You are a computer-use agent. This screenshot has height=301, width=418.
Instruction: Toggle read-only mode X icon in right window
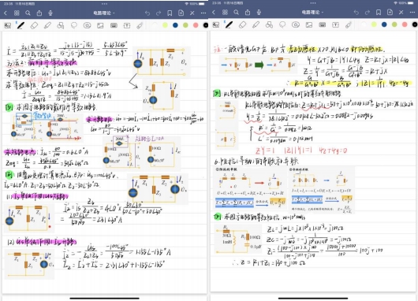click(401, 13)
